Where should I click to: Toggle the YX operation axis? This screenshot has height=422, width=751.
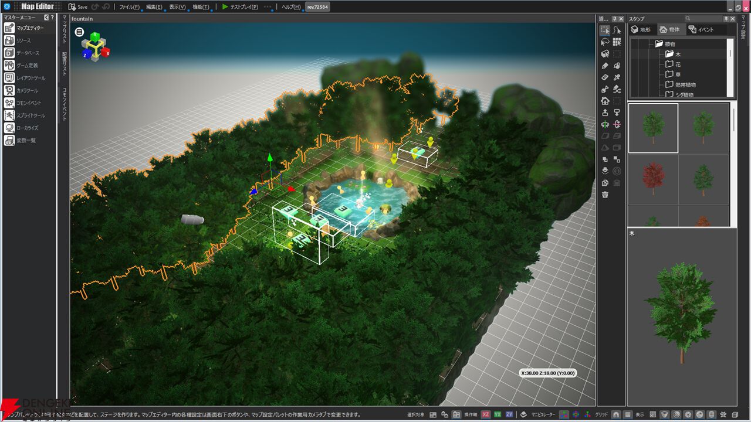tap(498, 414)
